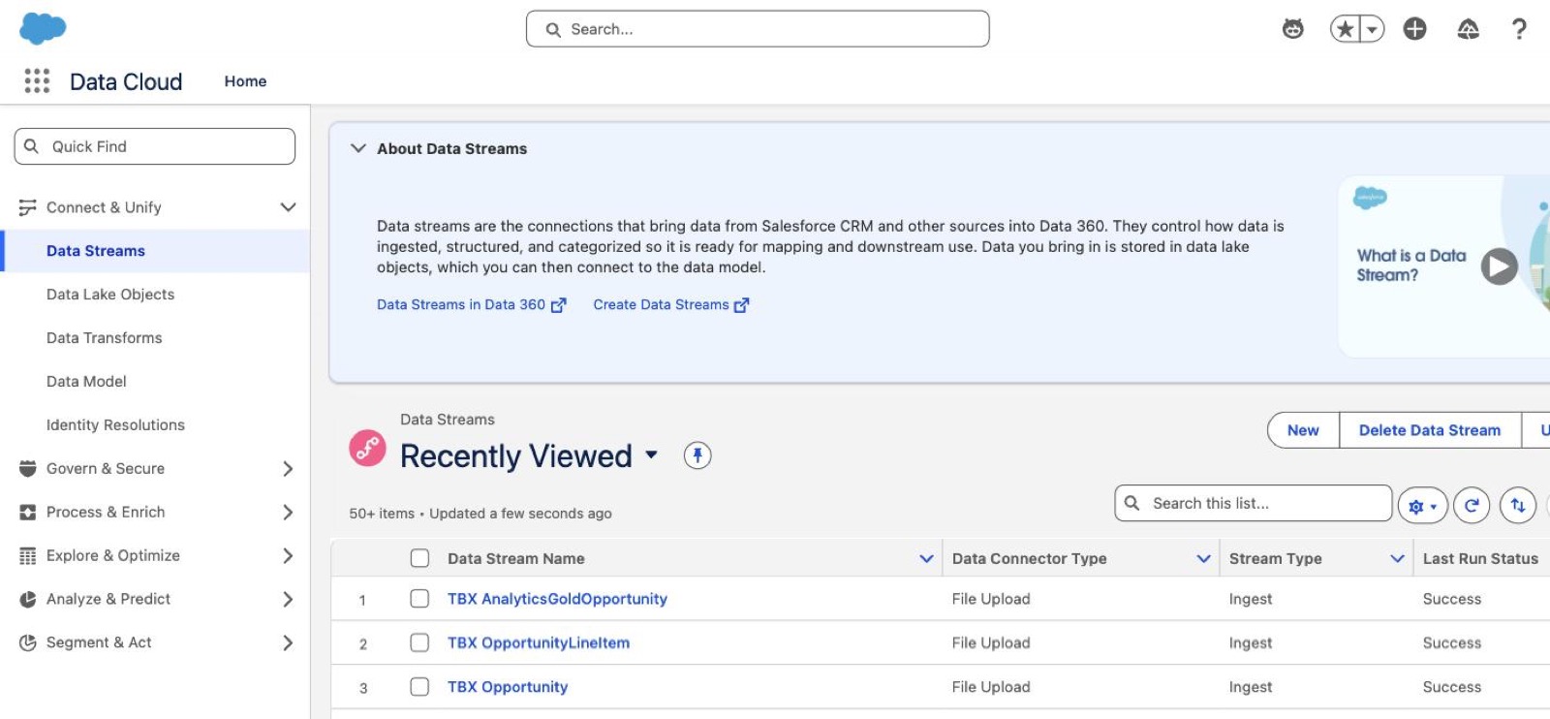
Task: Open the Recently Viewed list view dropdown
Action: pyautogui.click(x=651, y=454)
